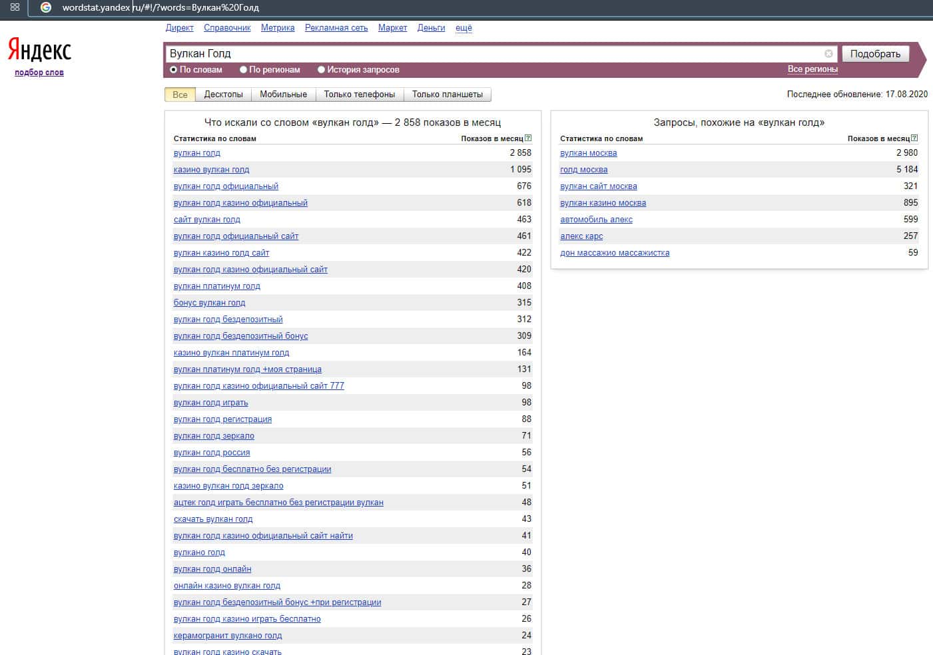Switch to the "Десктопы" tab

pos(223,95)
